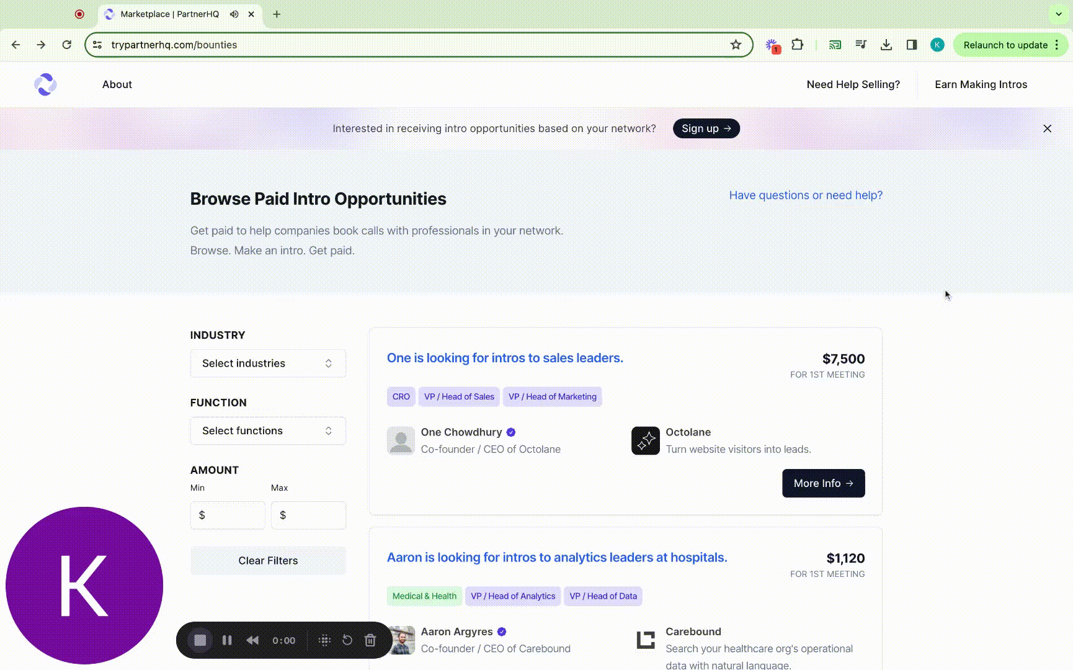Stop the screen recording
Viewport: 1073px width, 670px height.
200,640
